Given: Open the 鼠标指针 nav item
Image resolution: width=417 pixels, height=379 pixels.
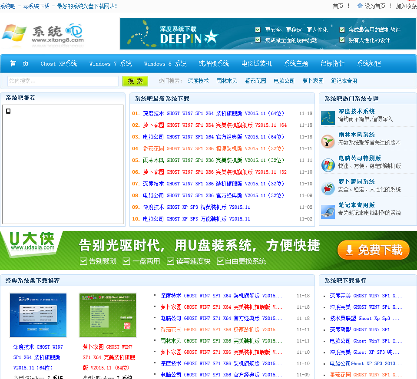Looking at the screenshot, I should coord(332,64).
